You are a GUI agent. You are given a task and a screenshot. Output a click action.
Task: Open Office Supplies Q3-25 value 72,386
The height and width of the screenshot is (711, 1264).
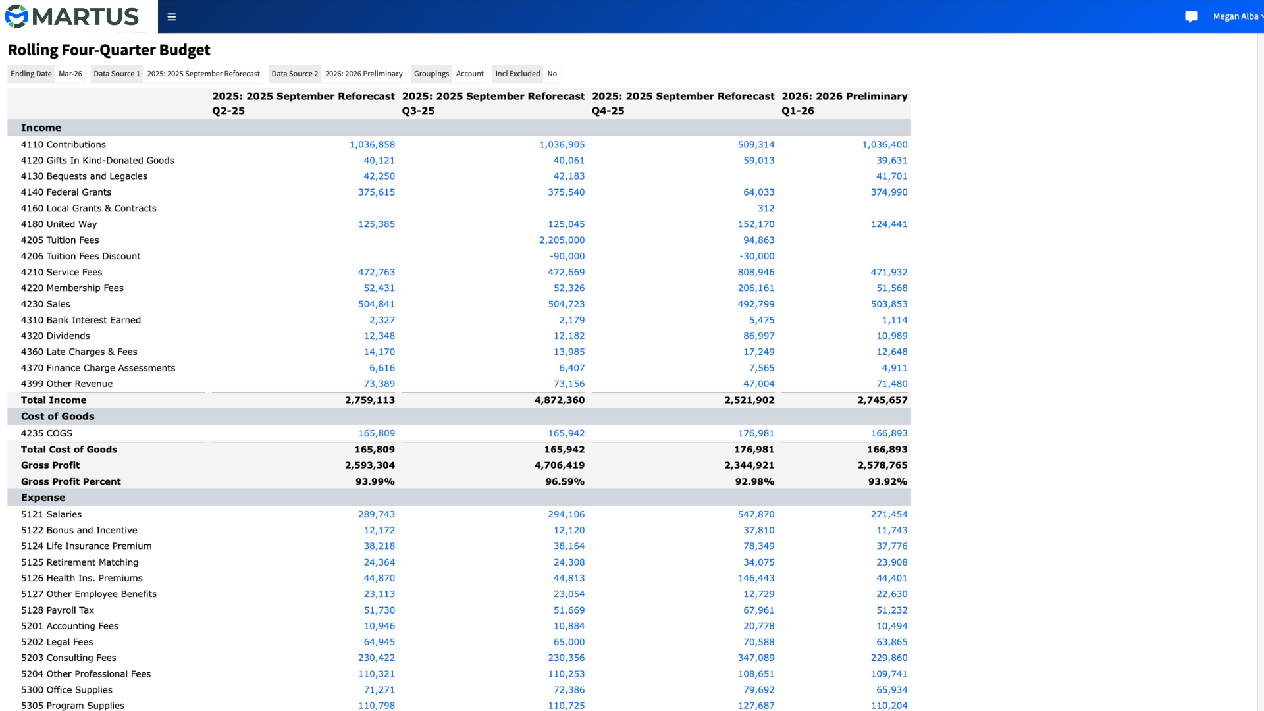(569, 690)
